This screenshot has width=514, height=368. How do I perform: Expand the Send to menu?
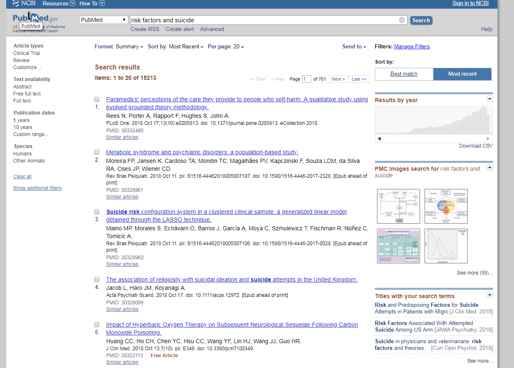pyautogui.click(x=354, y=47)
